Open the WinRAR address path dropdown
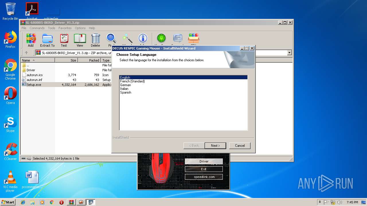The width and height of the screenshot is (367, 206). point(289,53)
